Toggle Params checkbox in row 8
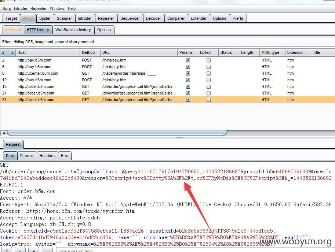The width and height of the screenshot is (335, 252). click(188, 74)
